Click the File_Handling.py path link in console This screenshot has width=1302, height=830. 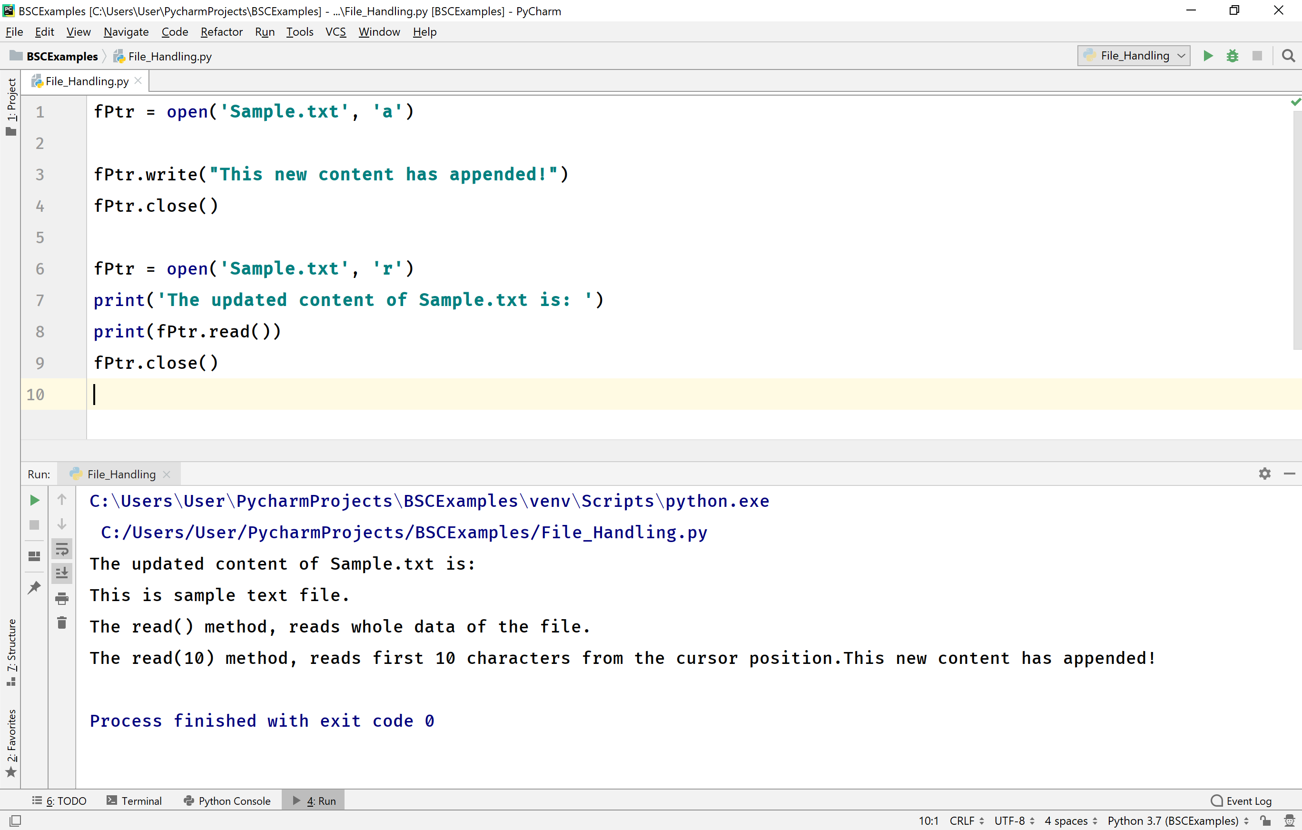pyautogui.click(x=404, y=532)
